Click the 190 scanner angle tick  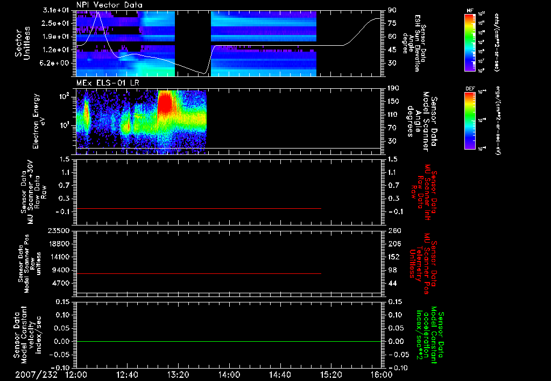[393, 88]
